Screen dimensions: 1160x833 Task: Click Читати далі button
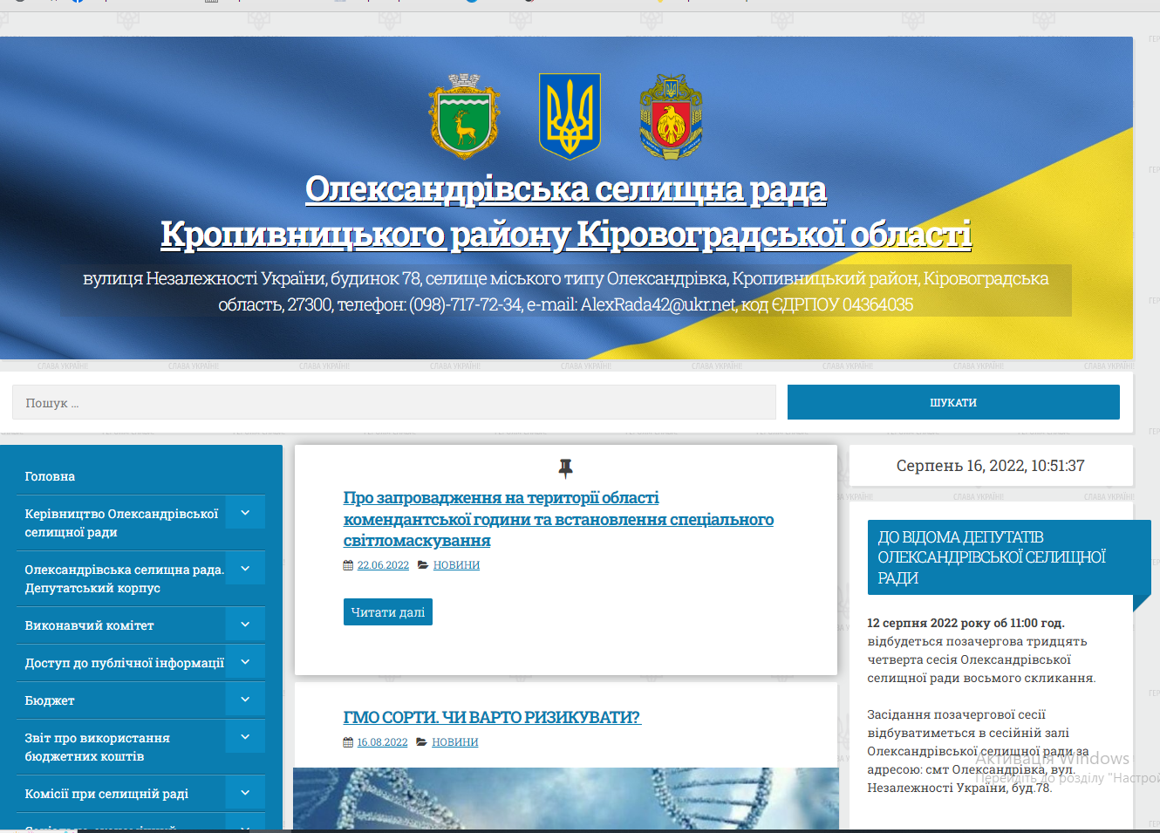coord(388,612)
